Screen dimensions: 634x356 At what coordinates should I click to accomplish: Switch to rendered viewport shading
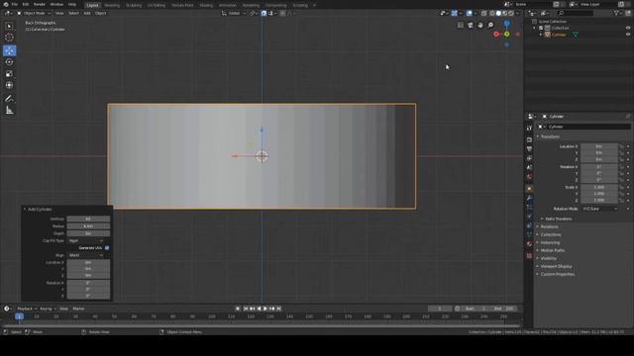click(x=511, y=13)
